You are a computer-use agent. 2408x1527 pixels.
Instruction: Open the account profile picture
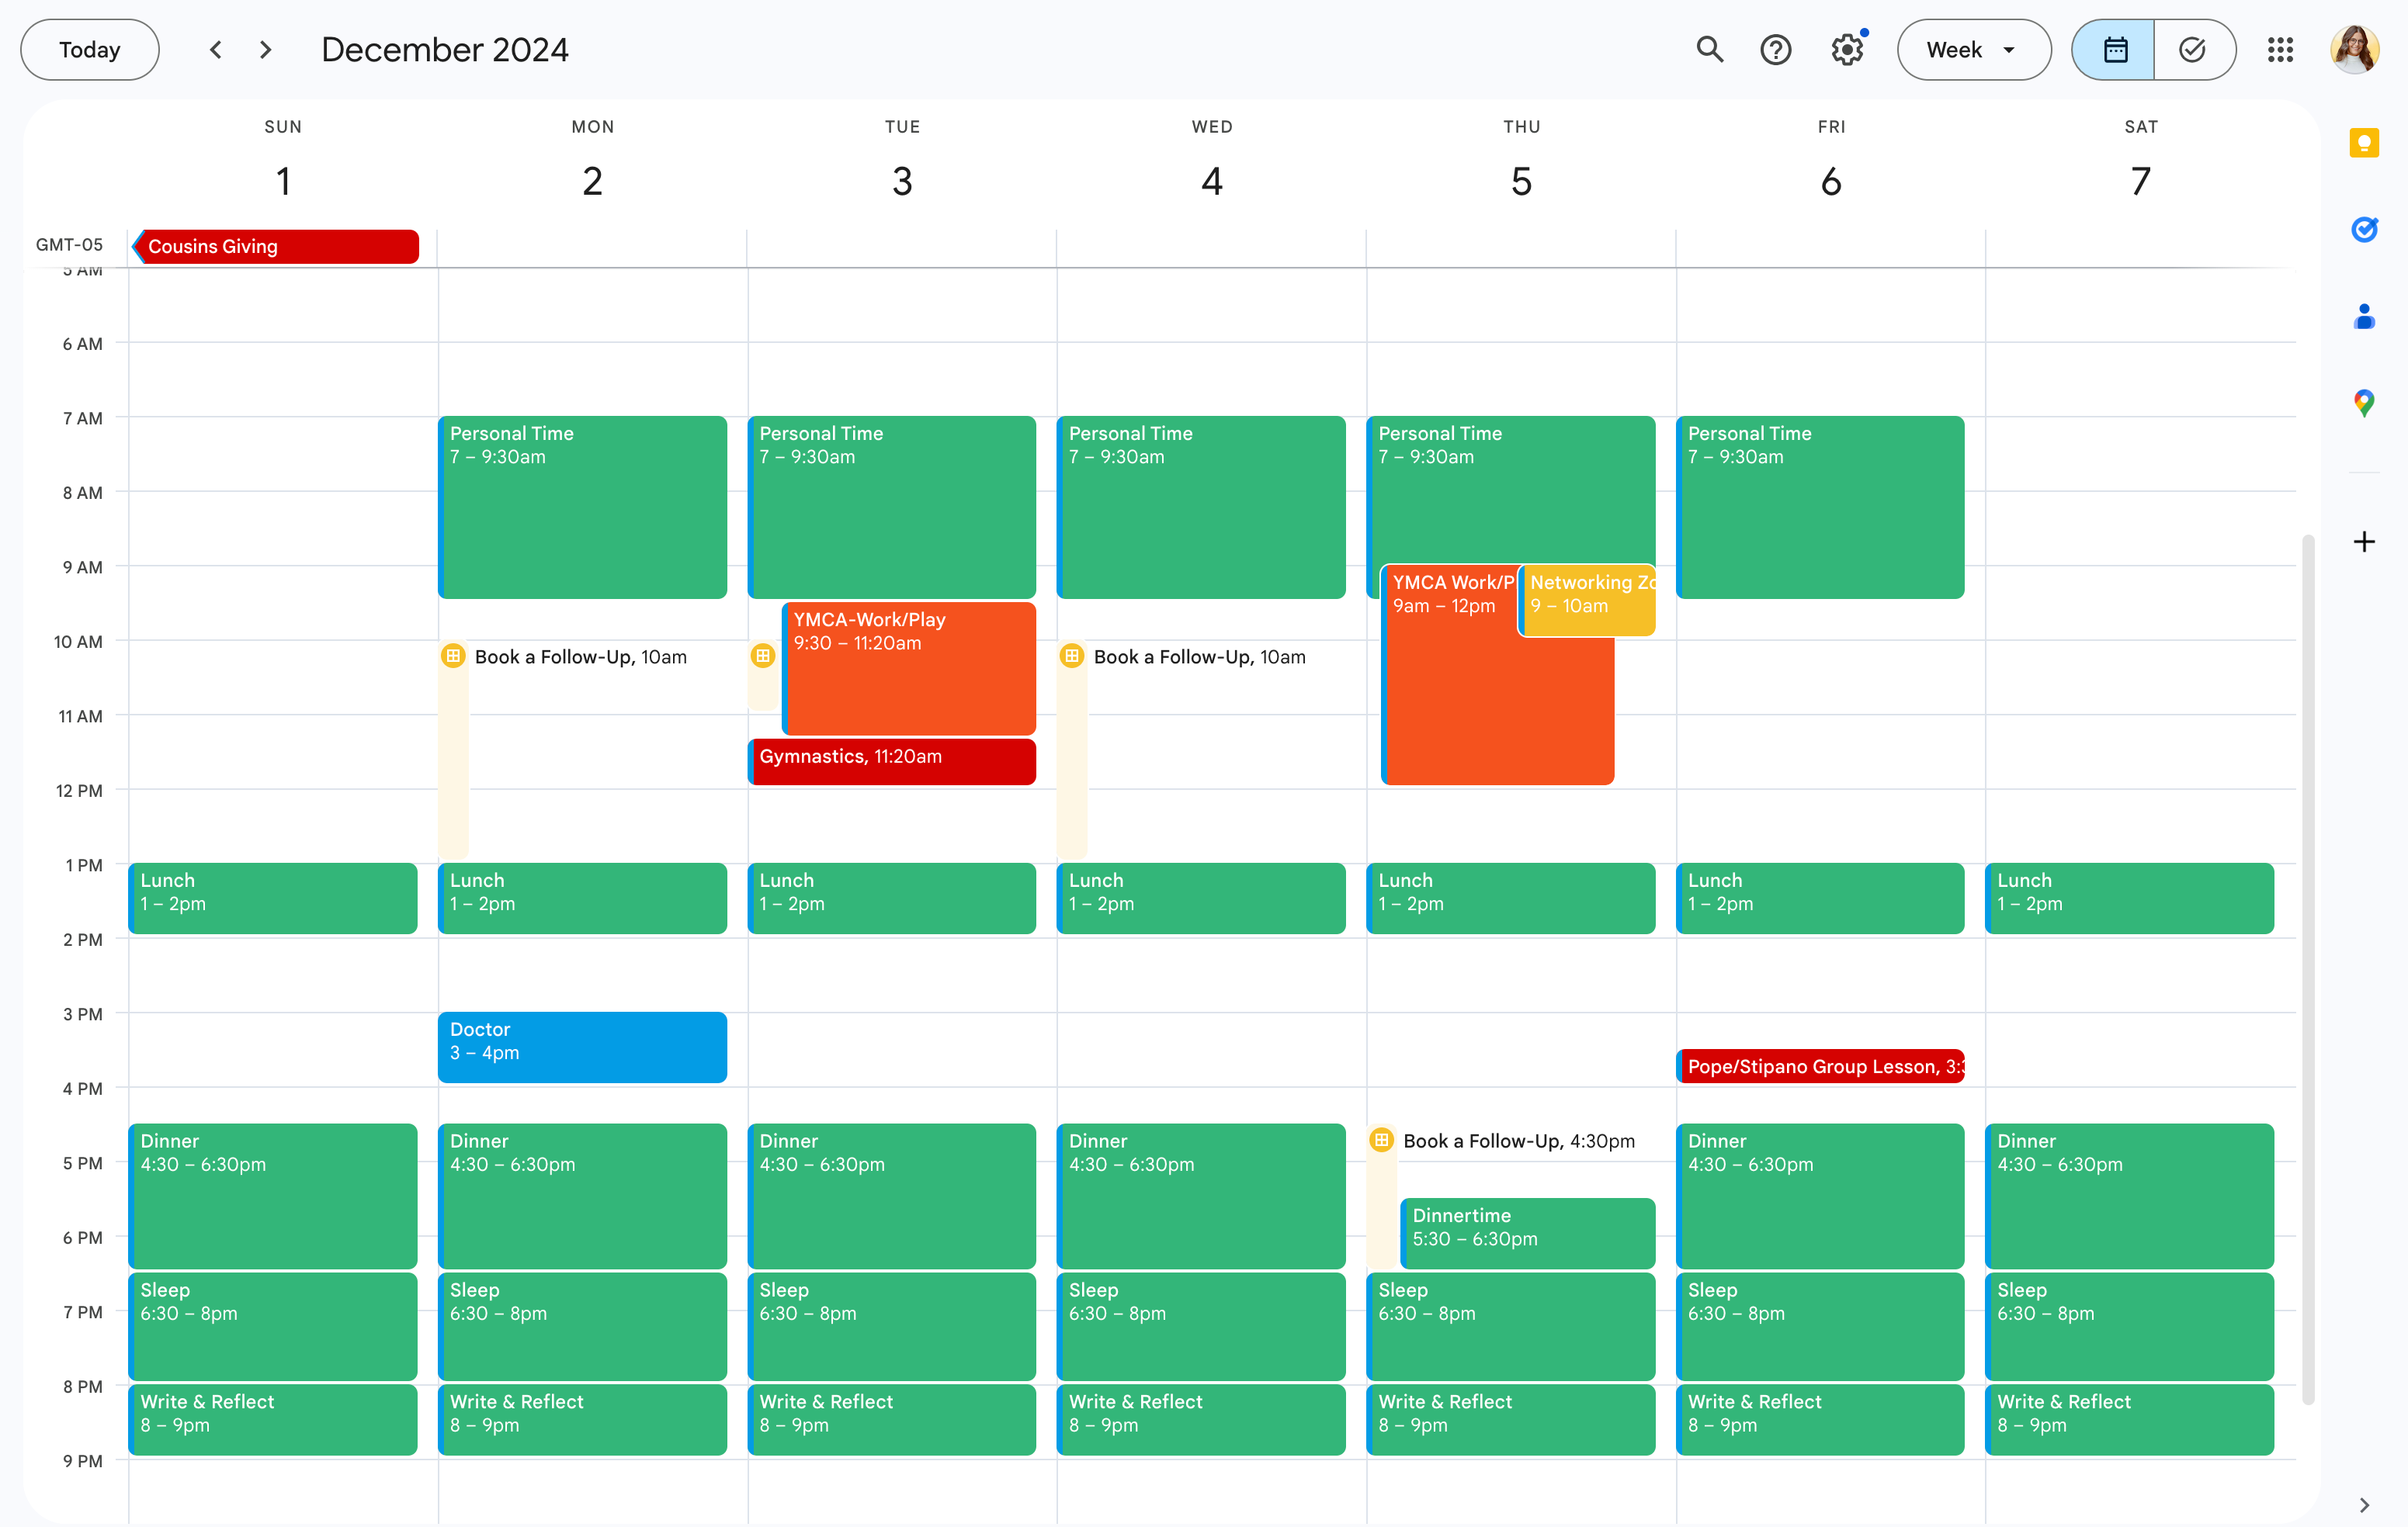2354,50
